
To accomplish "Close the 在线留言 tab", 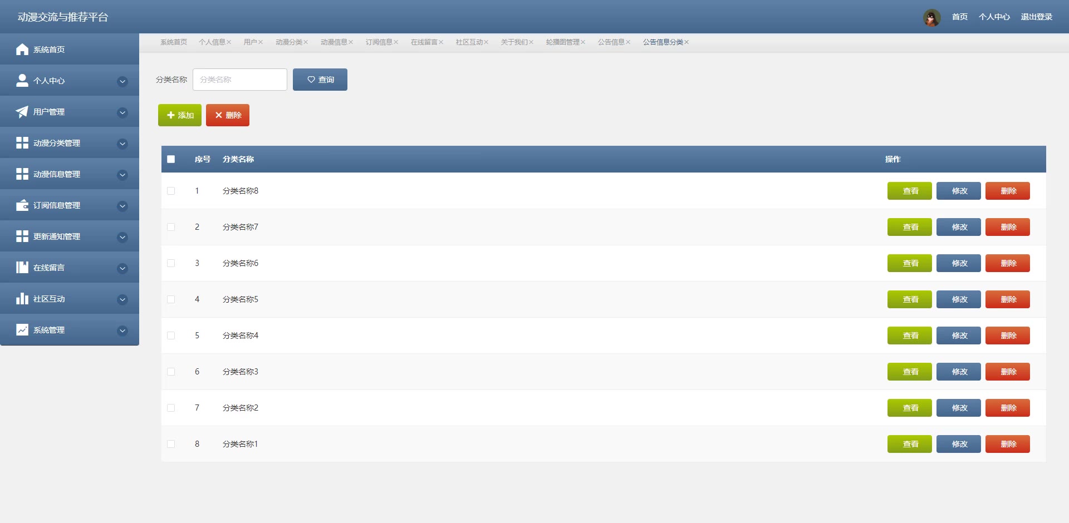I will click(441, 42).
